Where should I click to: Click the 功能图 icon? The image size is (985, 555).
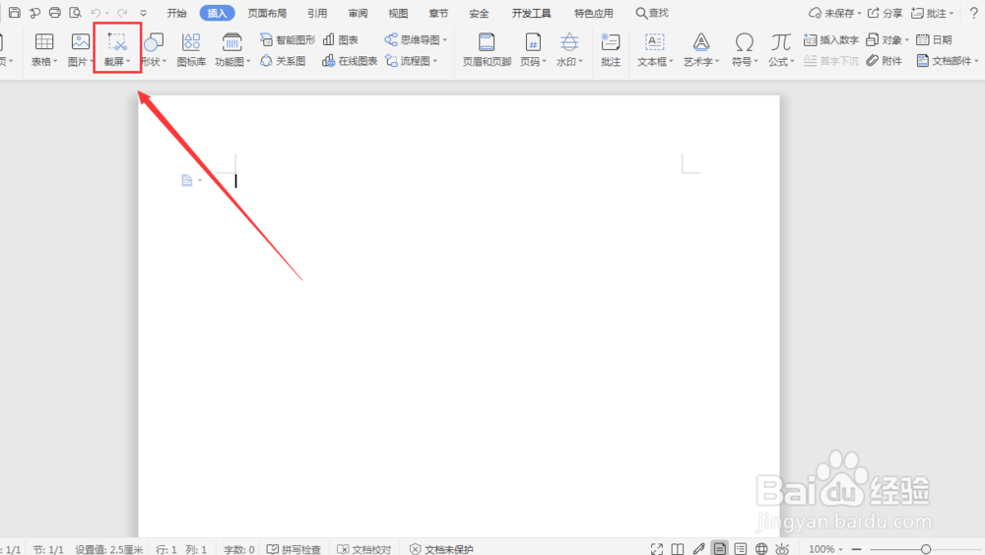pyautogui.click(x=231, y=42)
